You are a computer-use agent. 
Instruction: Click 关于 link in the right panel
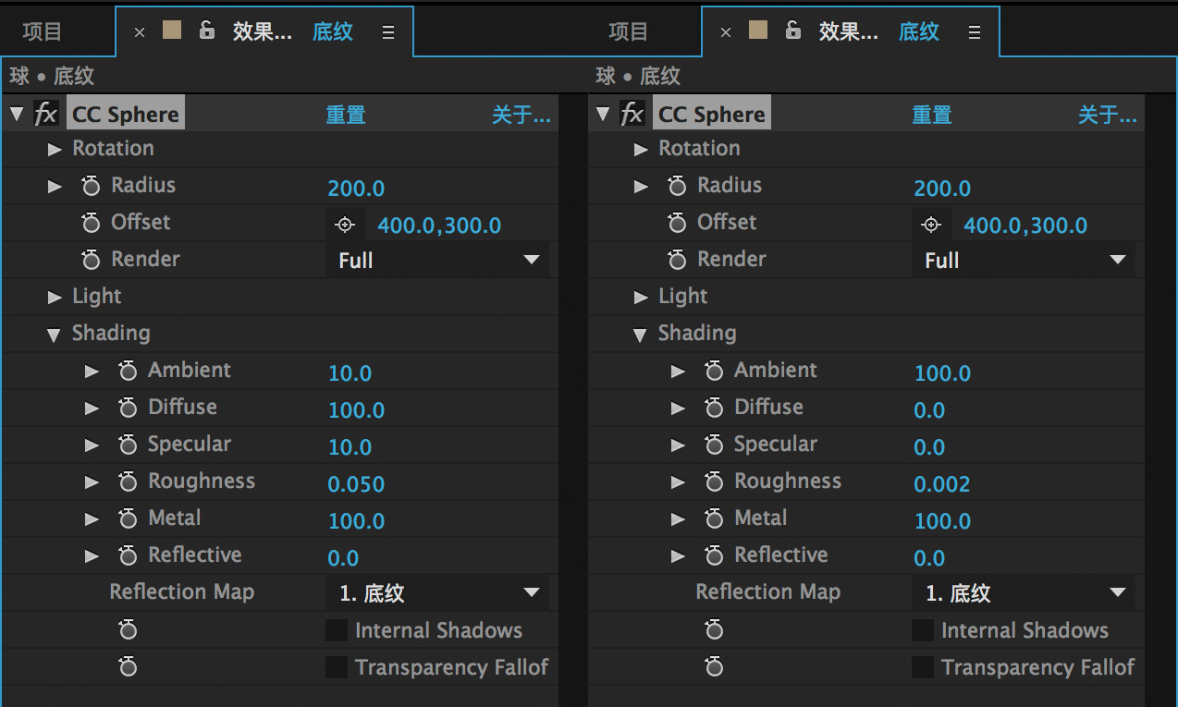[x=1107, y=116]
